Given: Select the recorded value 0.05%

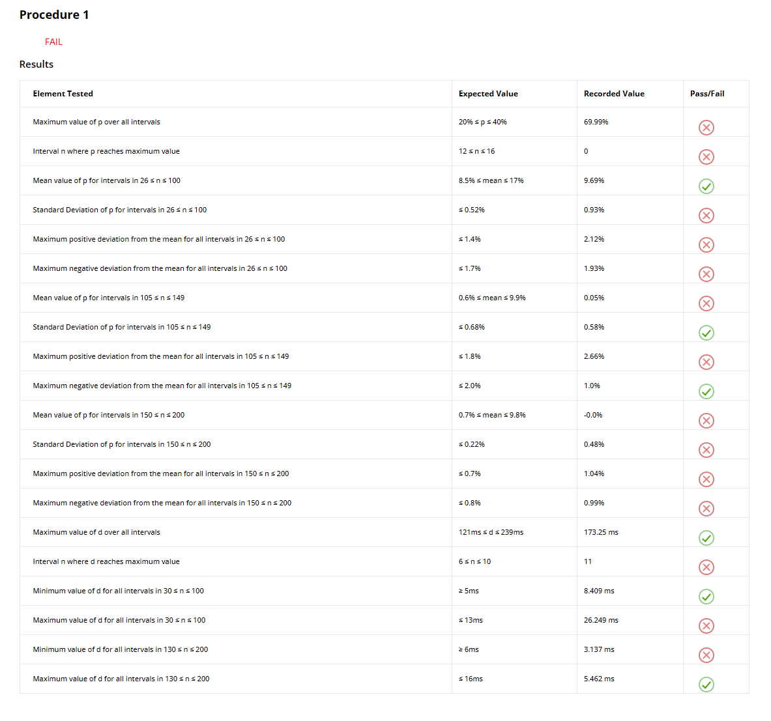Looking at the screenshot, I should point(594,298).
